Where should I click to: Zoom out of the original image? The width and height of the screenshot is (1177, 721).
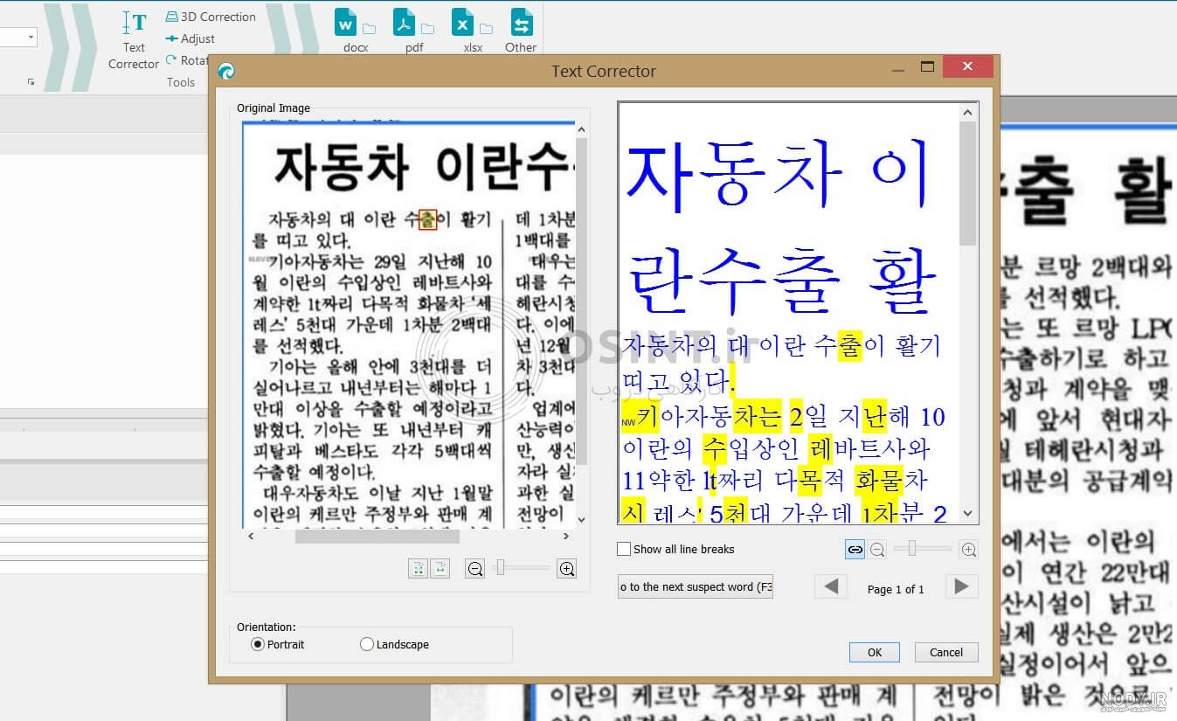pyautogui.click(x=474, y=569)
